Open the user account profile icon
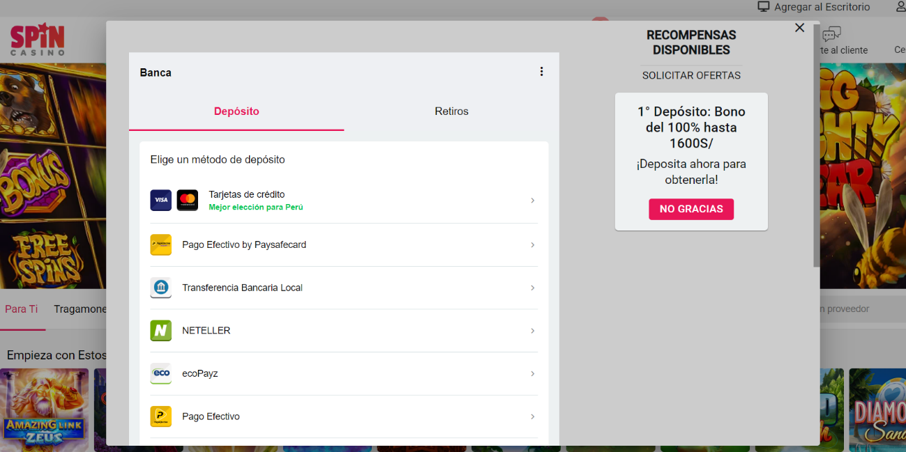This screenshot has height=452, width=906. coord(900,7)
